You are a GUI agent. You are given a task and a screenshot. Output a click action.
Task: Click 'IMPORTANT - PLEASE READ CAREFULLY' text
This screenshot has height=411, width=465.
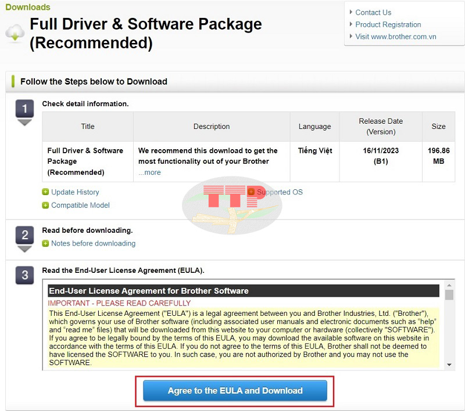tap(119, 303)
